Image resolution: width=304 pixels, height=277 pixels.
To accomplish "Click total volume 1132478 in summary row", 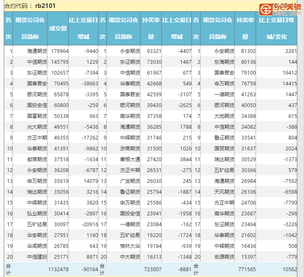I will pos(58,270).
